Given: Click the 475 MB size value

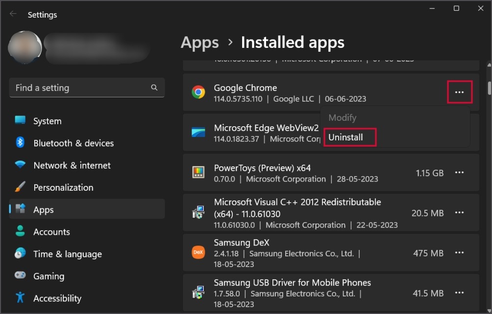Looking at the screenshot, I should 428,253.
